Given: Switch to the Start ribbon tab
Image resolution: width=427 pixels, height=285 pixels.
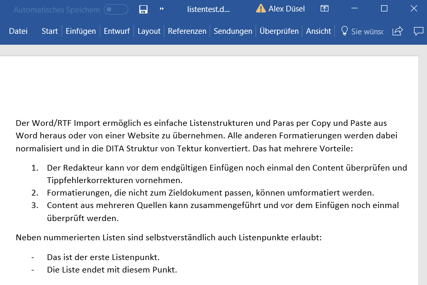Looking at the screenshot, I should point(50,31).
